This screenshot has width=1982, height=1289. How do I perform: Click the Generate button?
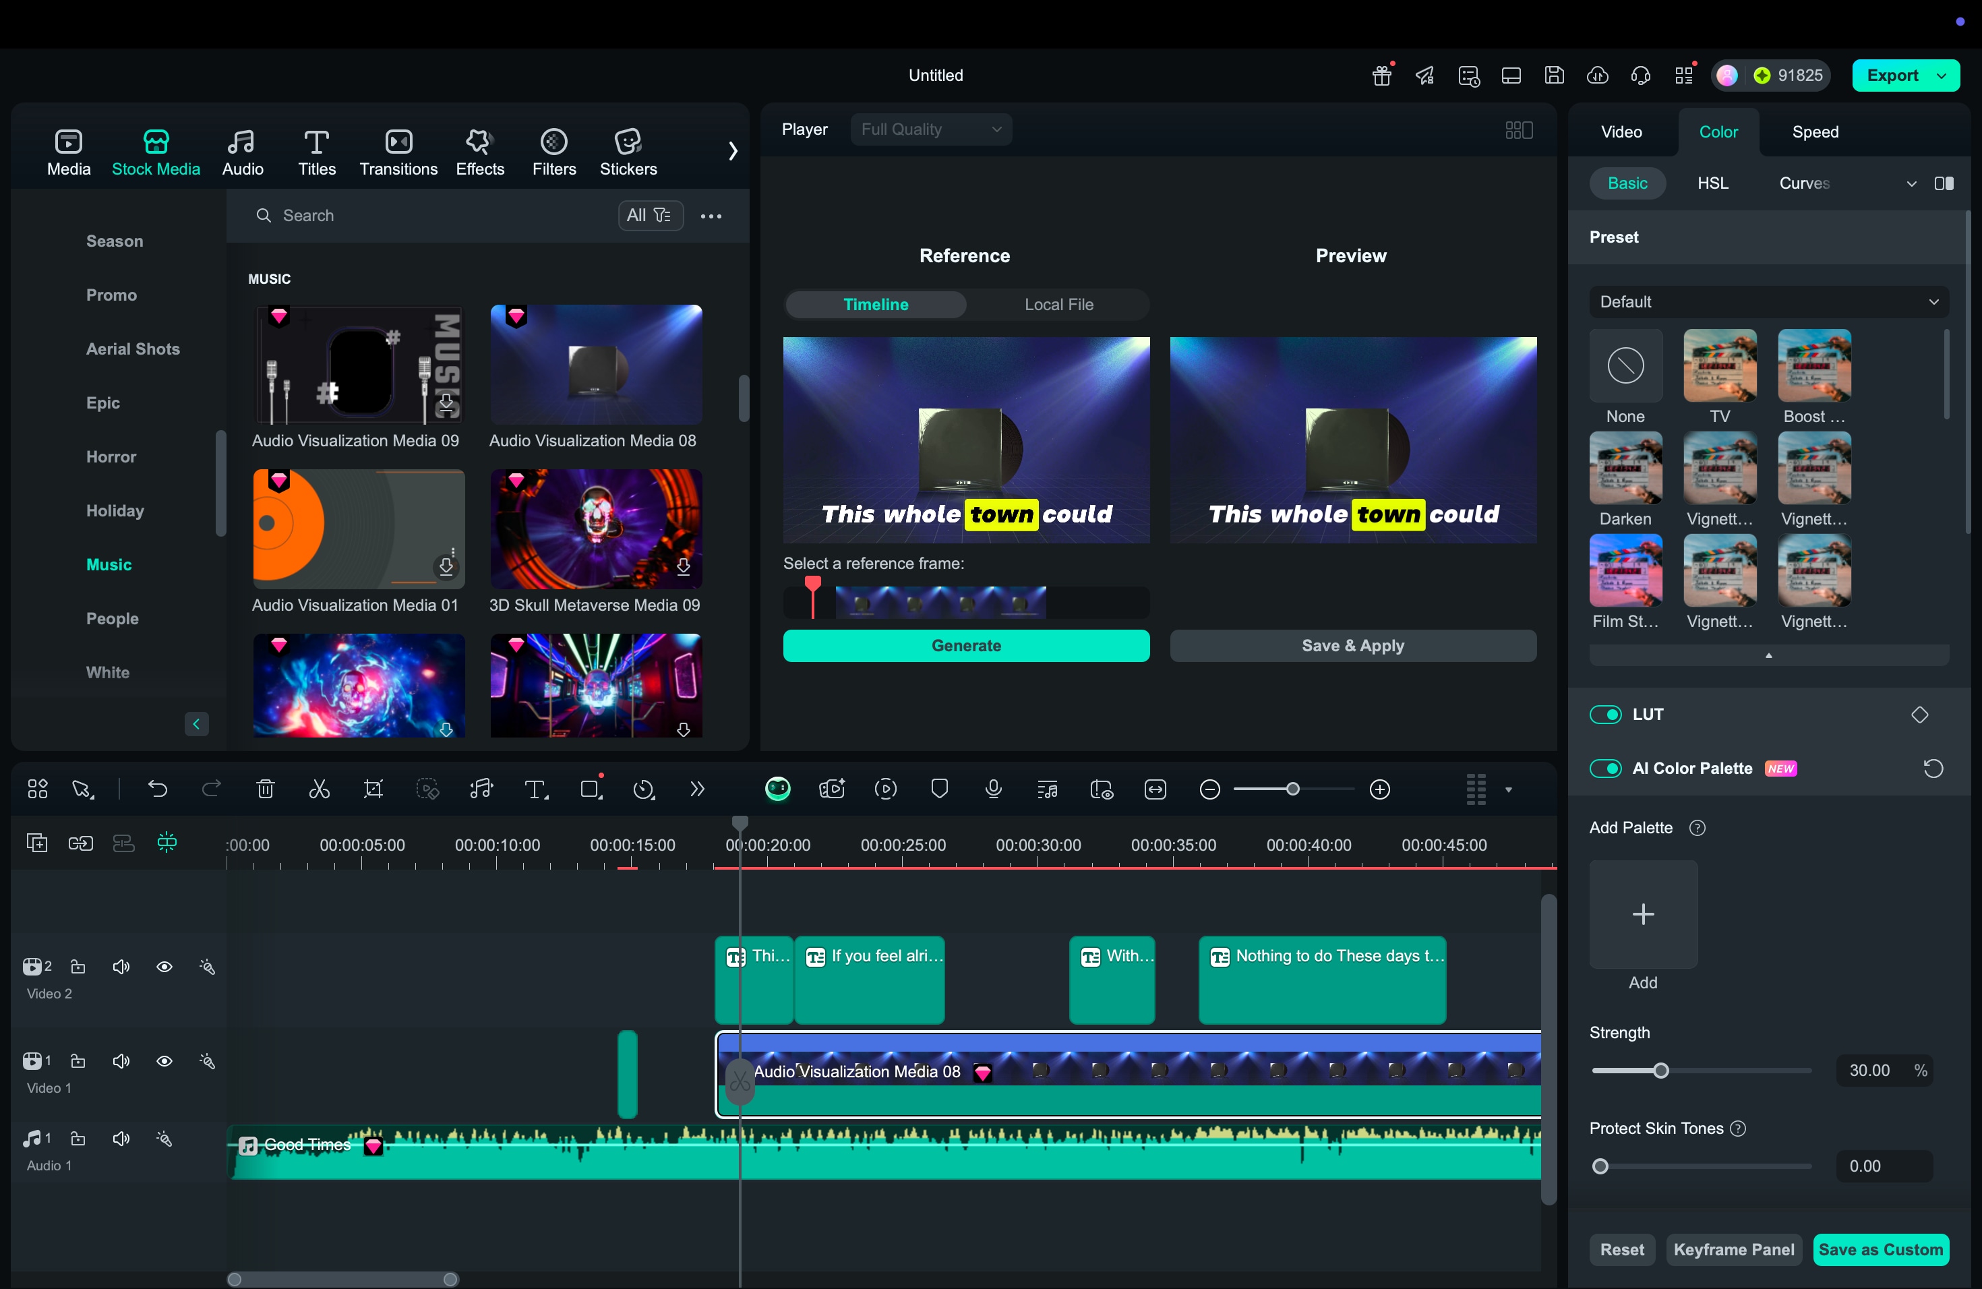965,645
